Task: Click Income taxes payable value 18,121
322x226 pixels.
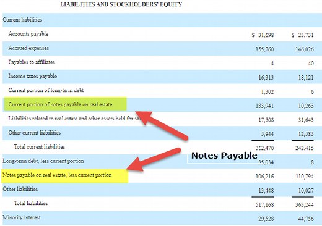Action: tap(306, 78)
